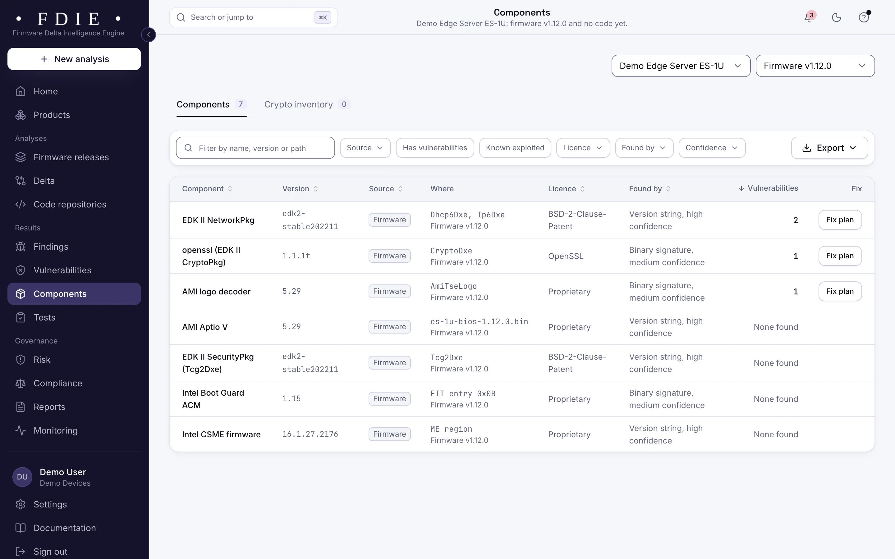The width and height of the screenshot is (895, 559).
Task: Open the Export dropdown
Action: point(829,148)
